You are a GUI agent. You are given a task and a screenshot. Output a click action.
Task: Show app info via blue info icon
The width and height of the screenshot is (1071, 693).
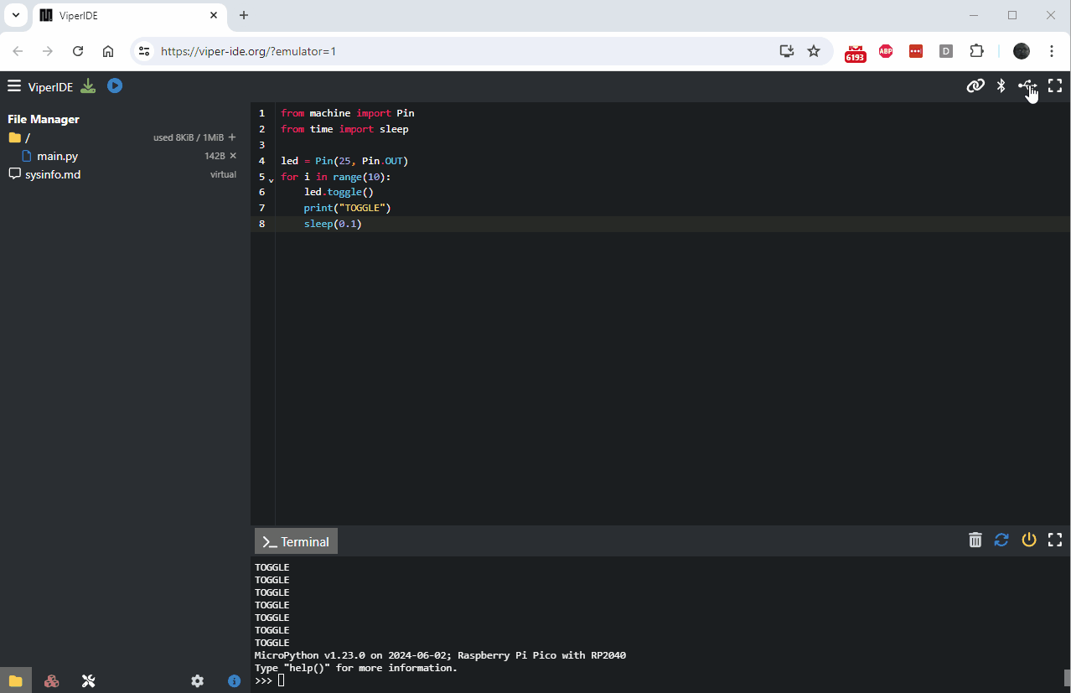(x=234, y=680)
